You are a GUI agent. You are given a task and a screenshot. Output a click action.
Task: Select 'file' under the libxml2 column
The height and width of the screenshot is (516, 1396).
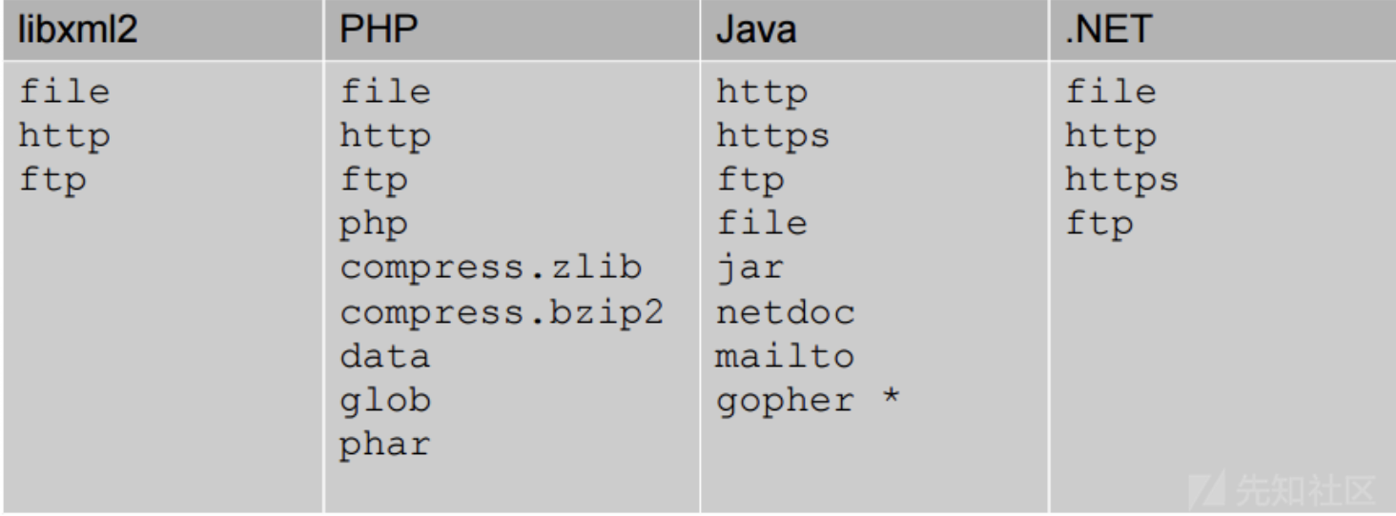[x=64, y=91]
